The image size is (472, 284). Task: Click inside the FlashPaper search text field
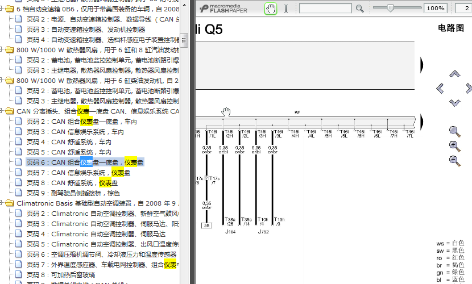[325, 8]
